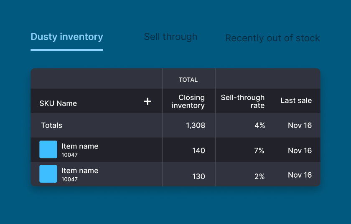
Task: Click the SKU Name column header
Action: (x=58, y=103)
